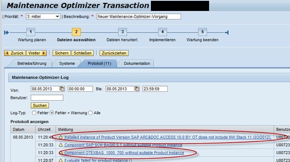Click the Benutzer input field
This screenshot has width=290, height=162.
point(47,97)
